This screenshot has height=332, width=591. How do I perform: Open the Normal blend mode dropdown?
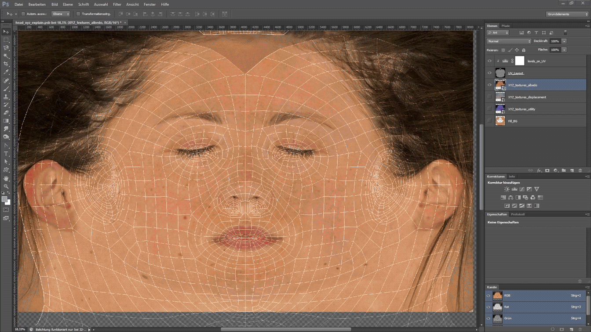pyautogui.click(x=509, y=41)
